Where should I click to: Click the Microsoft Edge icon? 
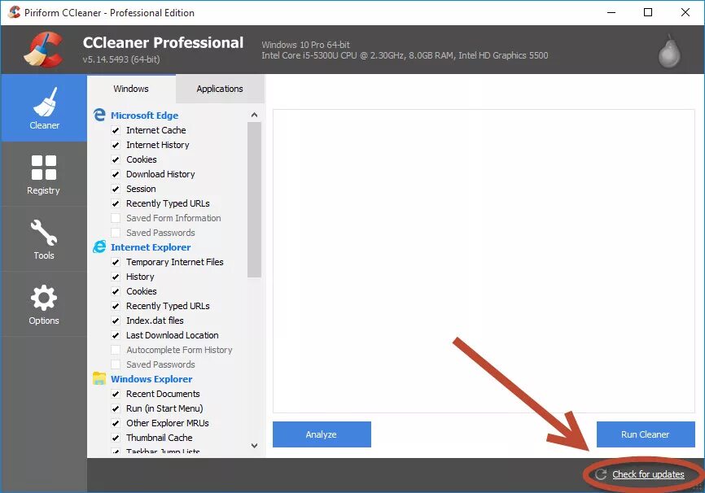[99, 115]
